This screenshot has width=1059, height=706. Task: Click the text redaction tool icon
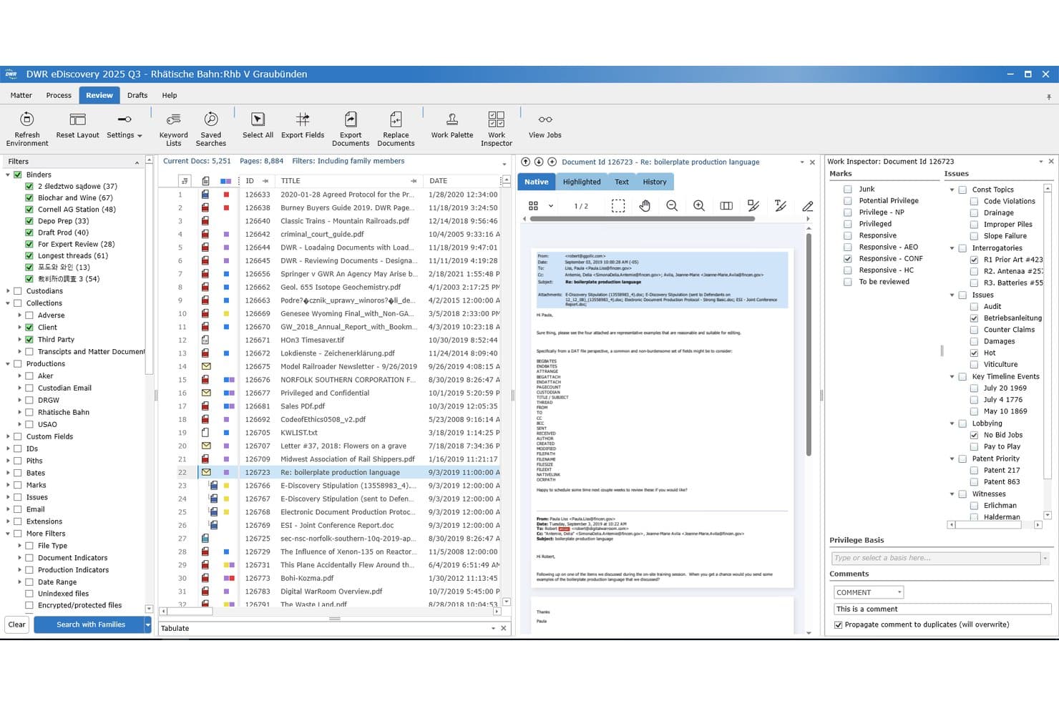[x=781, y=206]
